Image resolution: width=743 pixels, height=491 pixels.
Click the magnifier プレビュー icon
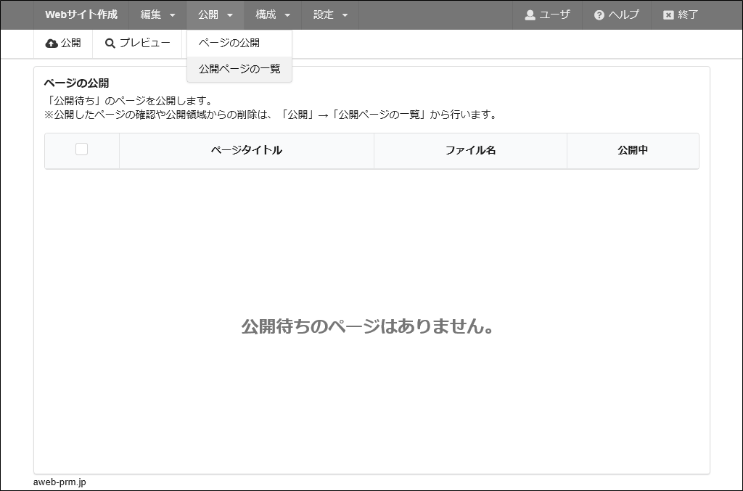pos(110,44)
